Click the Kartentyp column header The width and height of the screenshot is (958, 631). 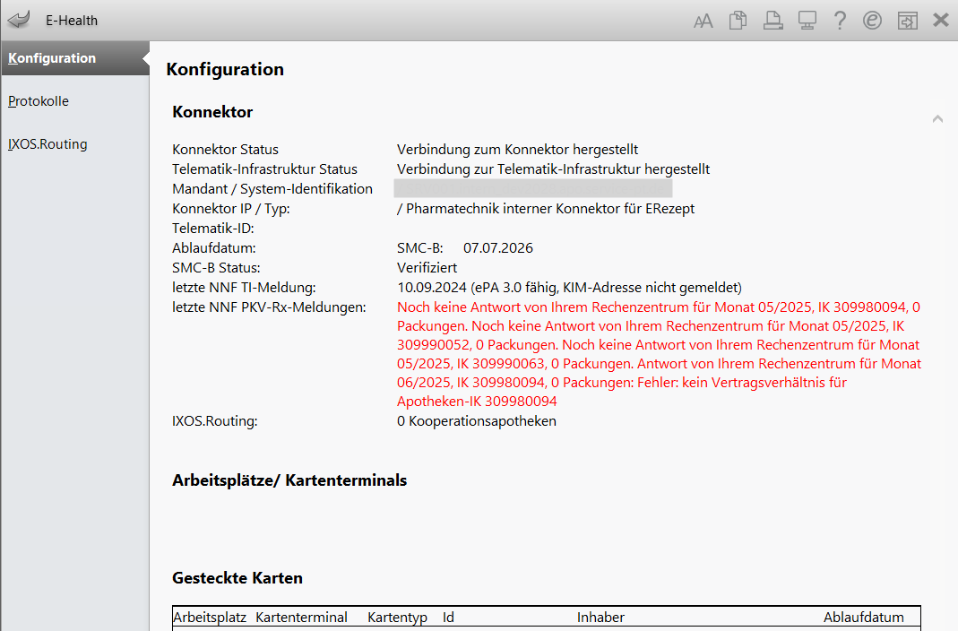coord(397,617)
